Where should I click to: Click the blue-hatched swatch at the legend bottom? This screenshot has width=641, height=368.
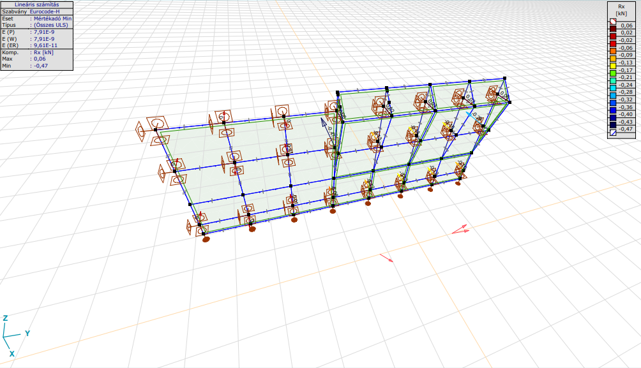(x=612, y=133)
